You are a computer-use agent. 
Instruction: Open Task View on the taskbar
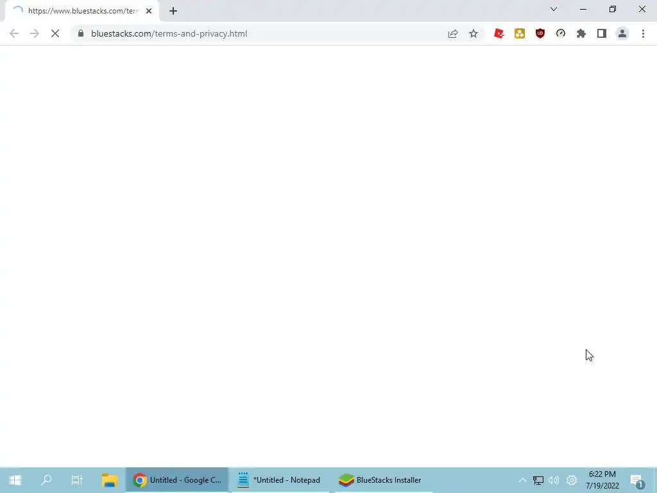point(77,480)
